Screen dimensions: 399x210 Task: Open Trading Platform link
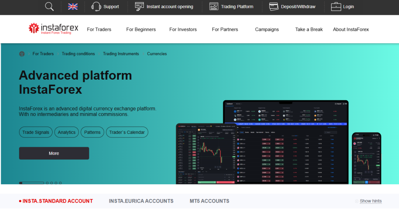pyautogui.click(x=237, y=7)
